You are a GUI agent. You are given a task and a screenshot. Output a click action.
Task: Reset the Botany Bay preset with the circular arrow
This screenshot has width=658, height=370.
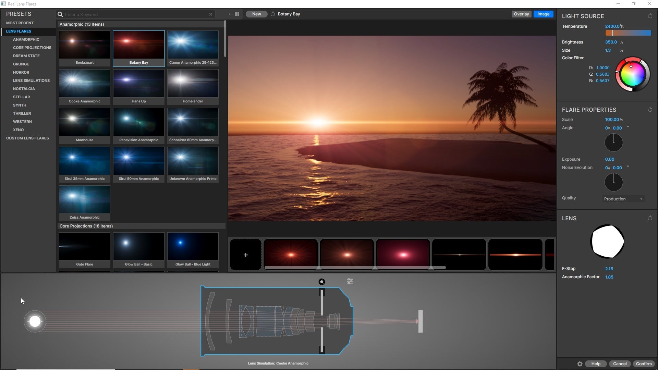pos(272,14)
